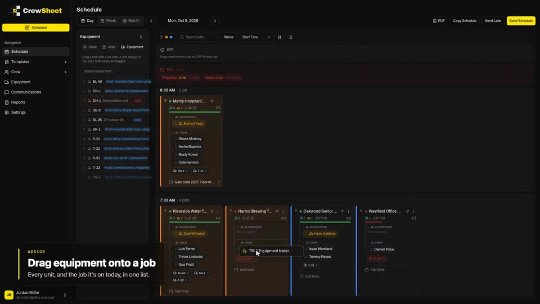Expand the Templates submenu chevron

(x=65, y=62)
